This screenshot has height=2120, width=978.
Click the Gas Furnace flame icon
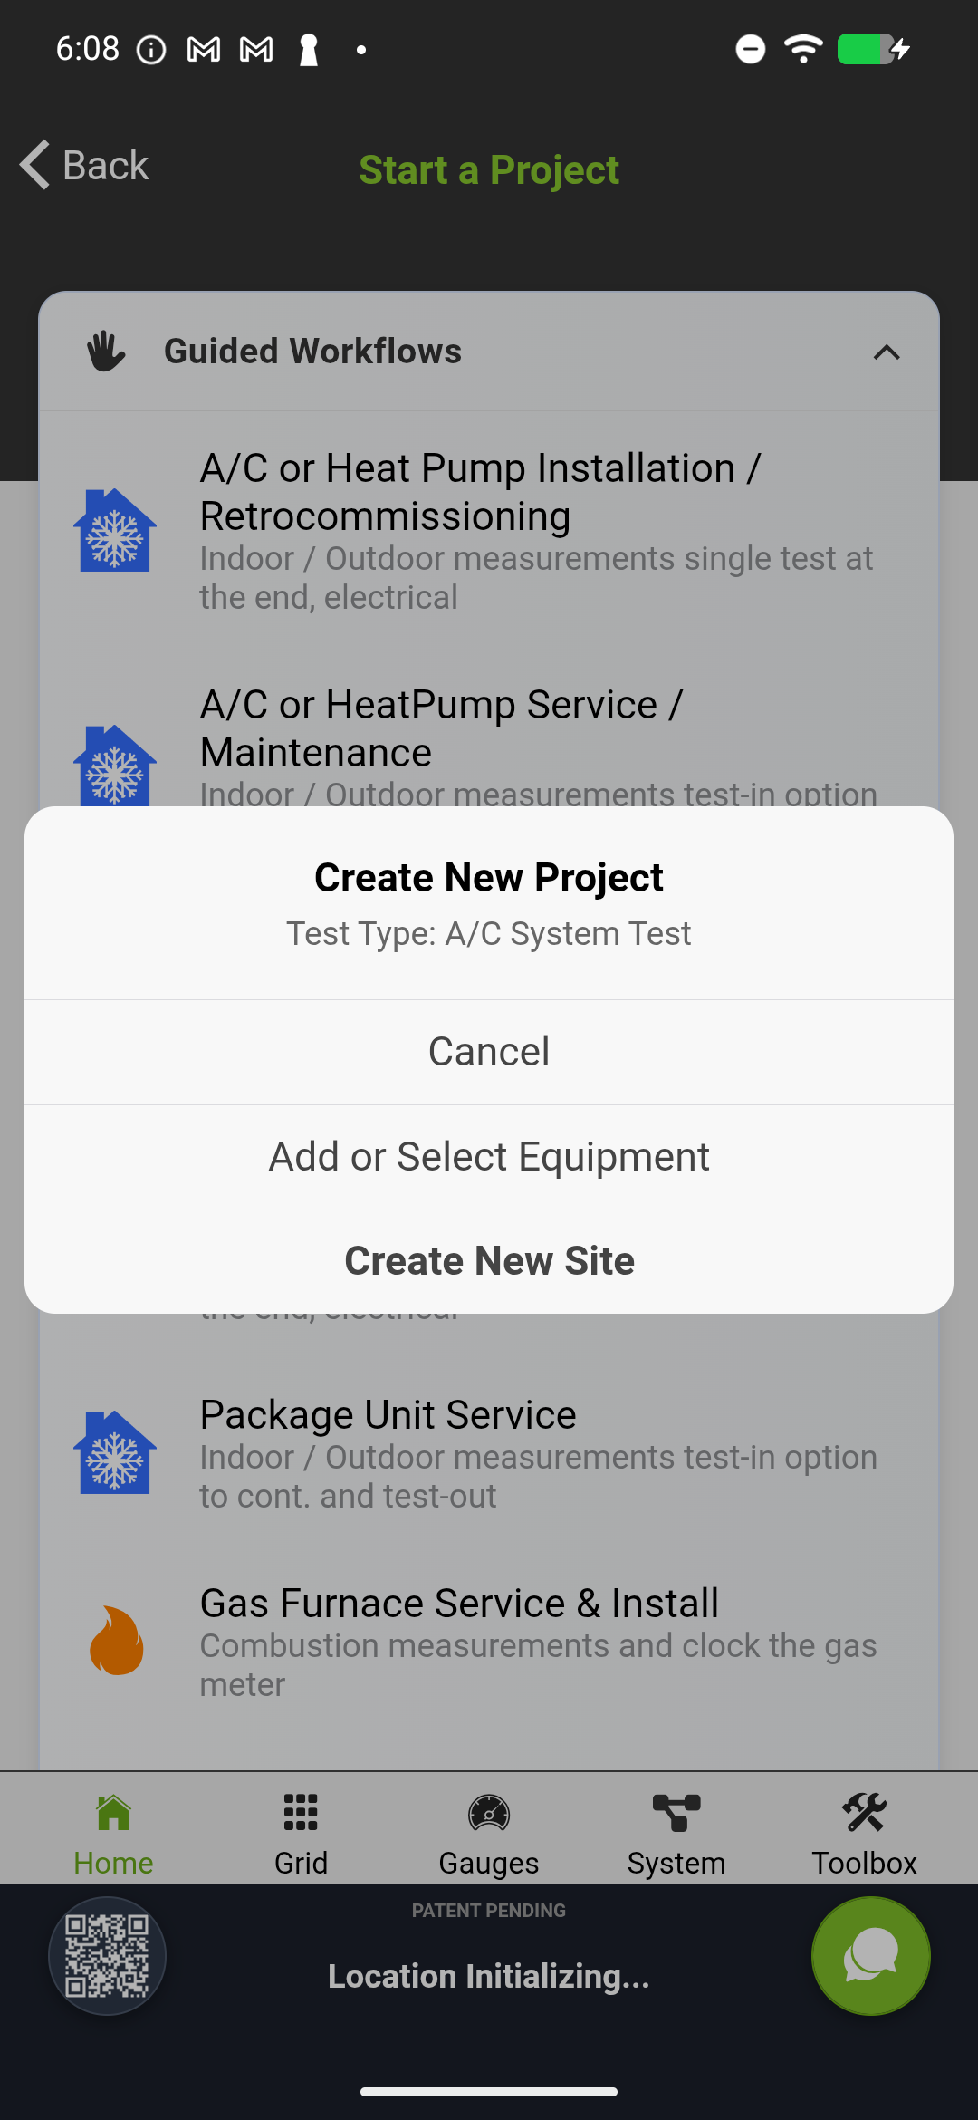click(x=116, y=1641)
